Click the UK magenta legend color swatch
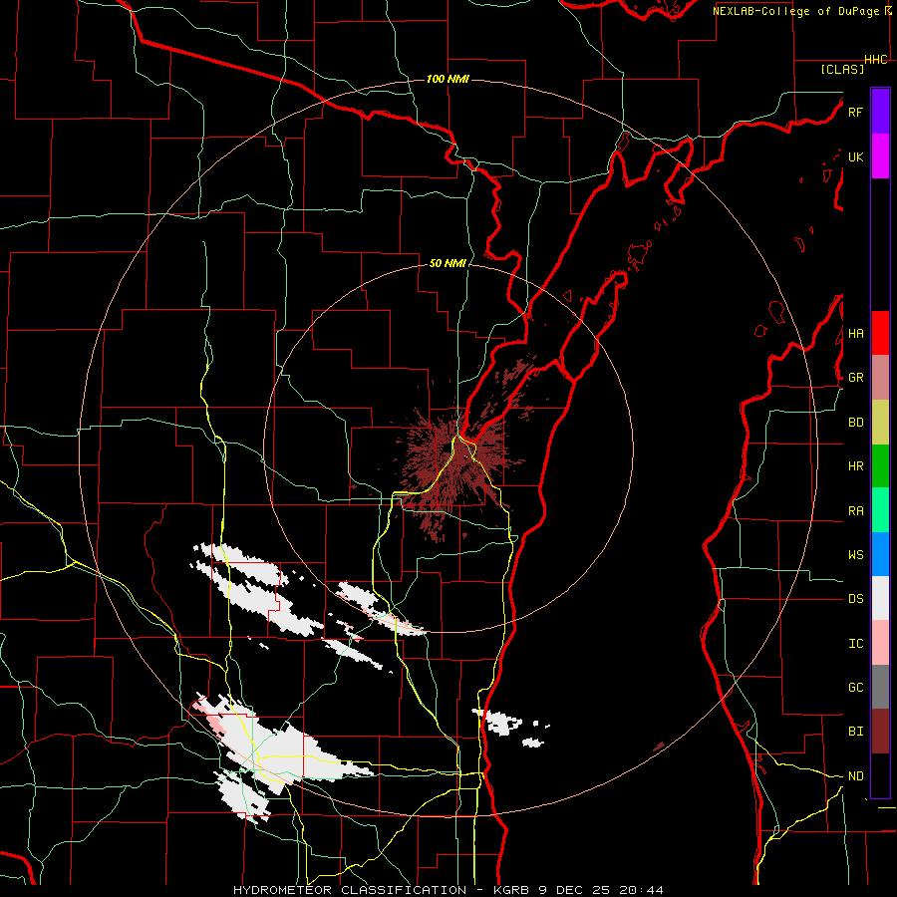The image size is (897, 897). coord(880,156)
